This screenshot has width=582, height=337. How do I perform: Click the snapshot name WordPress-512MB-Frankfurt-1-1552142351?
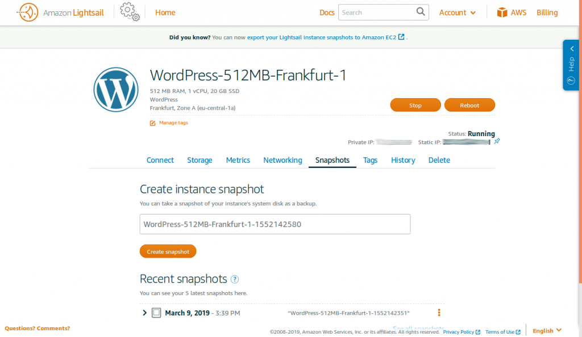(348, 313)
